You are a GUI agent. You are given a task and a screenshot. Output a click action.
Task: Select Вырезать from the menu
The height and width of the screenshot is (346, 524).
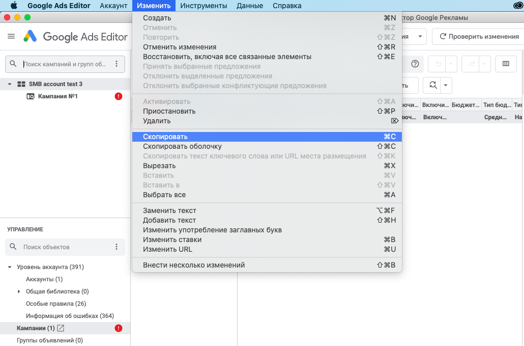[x=267, y=166]
